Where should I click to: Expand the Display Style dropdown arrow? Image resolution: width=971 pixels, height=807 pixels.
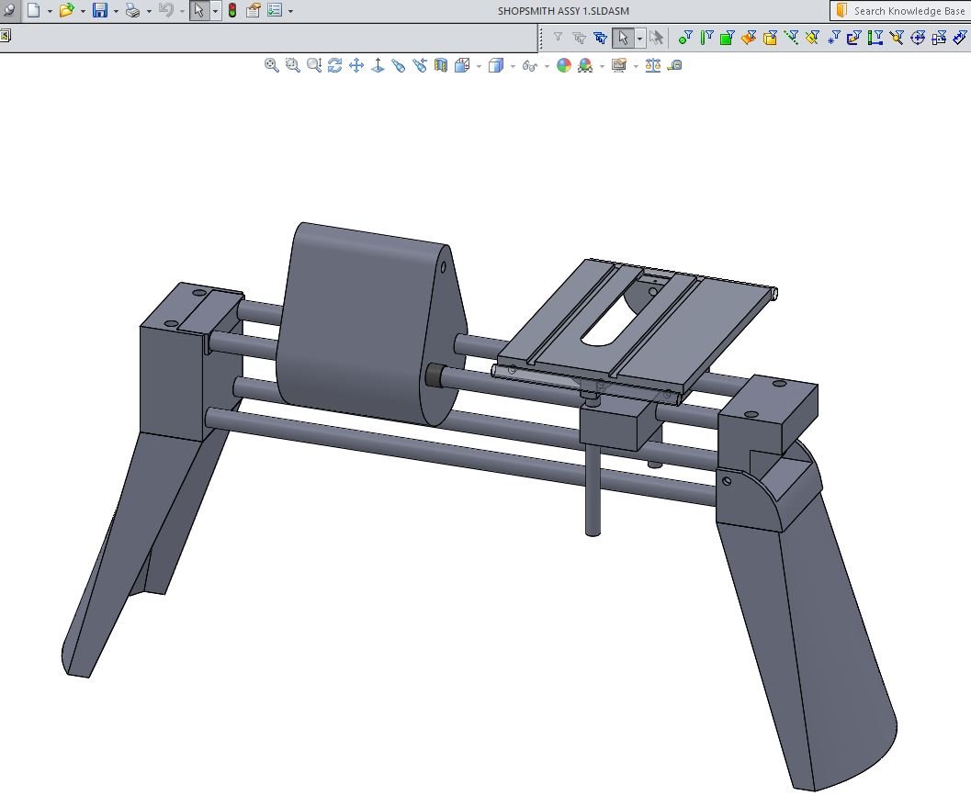(x=513, y=65)
